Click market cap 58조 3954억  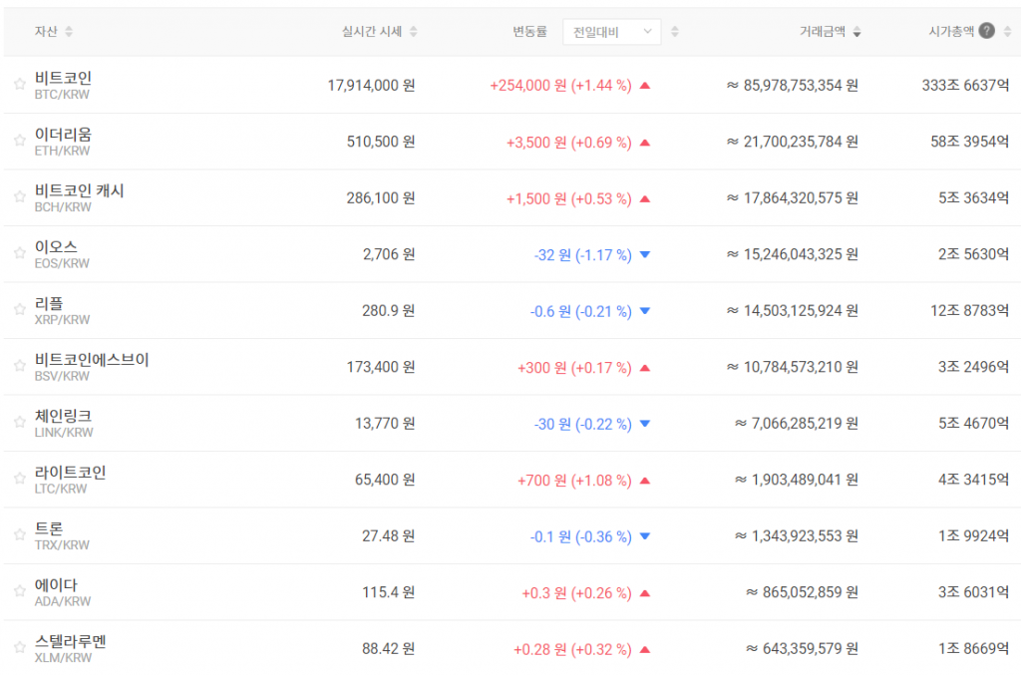[x=970, y=142]
